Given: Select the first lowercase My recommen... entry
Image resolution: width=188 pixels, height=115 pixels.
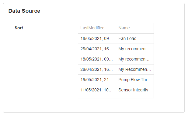Looking at the screenshot, I should point(135,49).
